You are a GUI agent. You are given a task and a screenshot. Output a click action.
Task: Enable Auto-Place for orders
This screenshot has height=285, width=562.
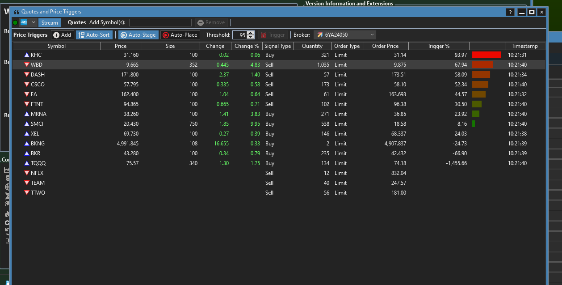pyautogui.click(x=180, y=35)
